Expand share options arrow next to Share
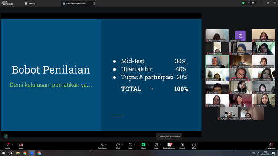Screen dimensions: 278x156 point(149,145)
